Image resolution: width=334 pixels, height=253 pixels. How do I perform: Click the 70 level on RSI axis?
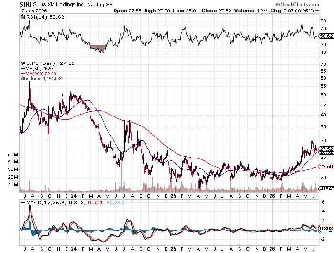click(323, 29)
